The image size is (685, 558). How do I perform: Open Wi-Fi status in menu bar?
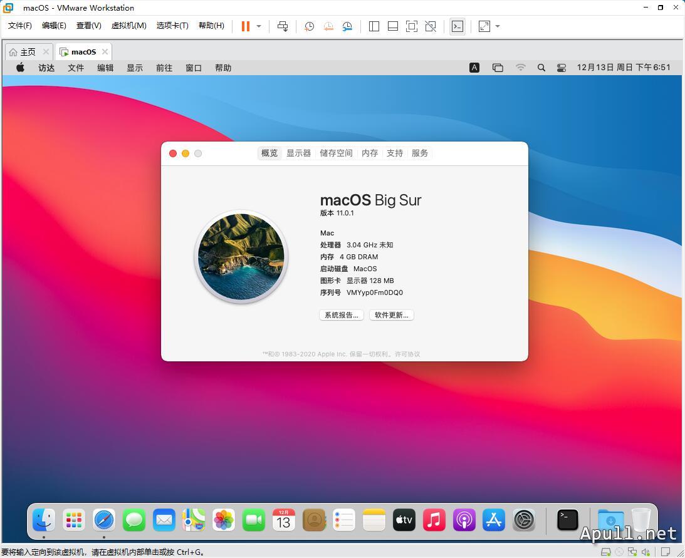tap(520, 68)
